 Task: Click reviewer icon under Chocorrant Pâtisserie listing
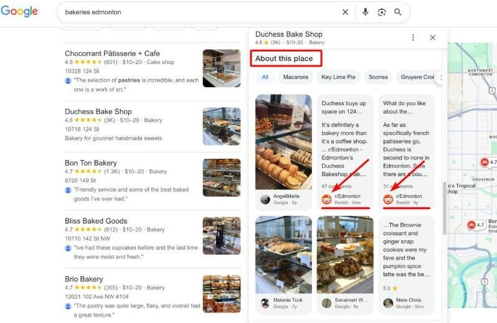(68, 80)
